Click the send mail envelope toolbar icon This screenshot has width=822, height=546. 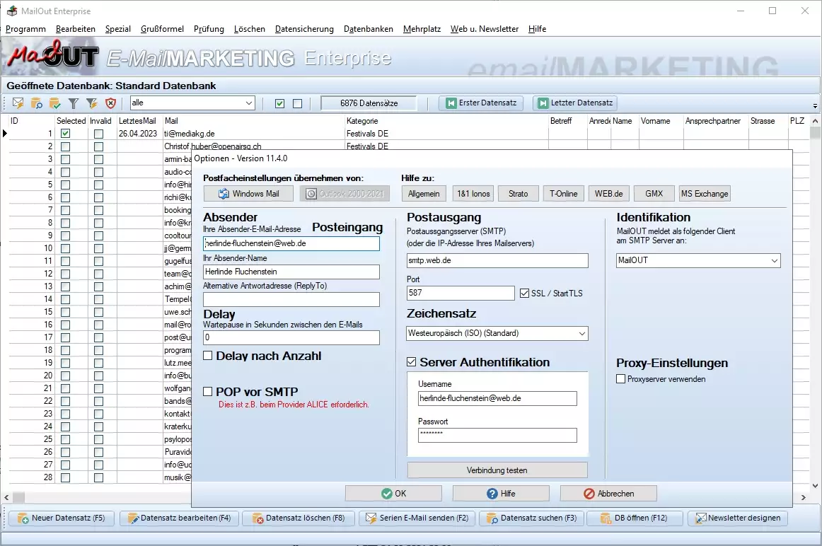18,103
